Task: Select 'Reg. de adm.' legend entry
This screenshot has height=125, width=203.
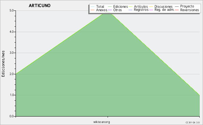Action: click(162, 10)
